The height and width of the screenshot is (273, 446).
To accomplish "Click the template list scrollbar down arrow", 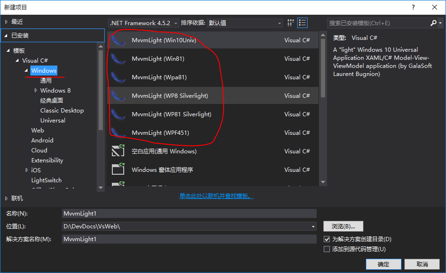I will click(323, 182).
